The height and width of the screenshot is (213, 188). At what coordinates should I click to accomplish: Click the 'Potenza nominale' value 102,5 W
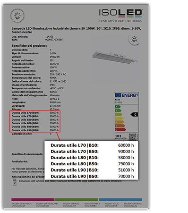[x=54, y=64]
